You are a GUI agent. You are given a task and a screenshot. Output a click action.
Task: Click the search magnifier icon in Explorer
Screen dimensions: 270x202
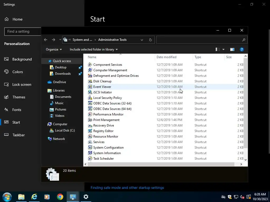point(243,40)
